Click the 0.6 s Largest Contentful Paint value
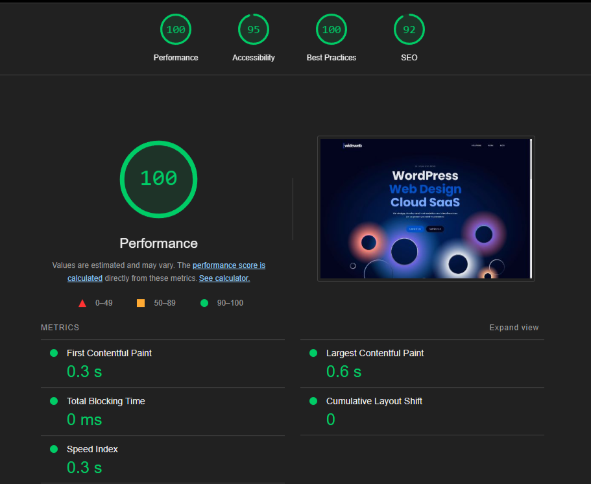 pyautogui.click(x=344, y=371)
